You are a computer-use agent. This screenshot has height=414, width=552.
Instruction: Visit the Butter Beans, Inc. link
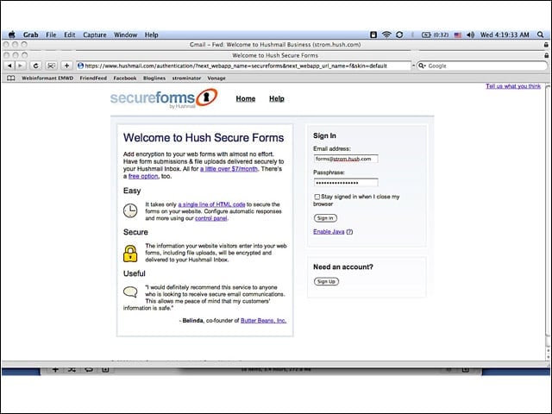263,320
